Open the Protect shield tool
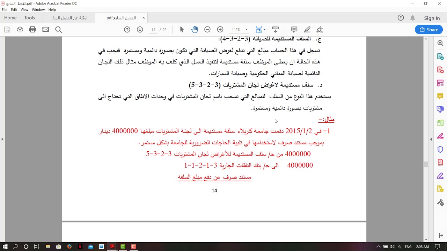The image size is (447, 251). click(x=440, y=149)
